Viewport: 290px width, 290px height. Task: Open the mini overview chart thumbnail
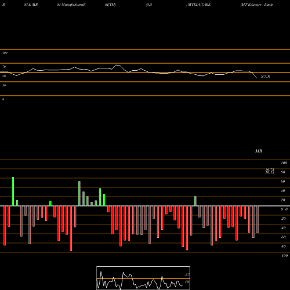(143, 278)
